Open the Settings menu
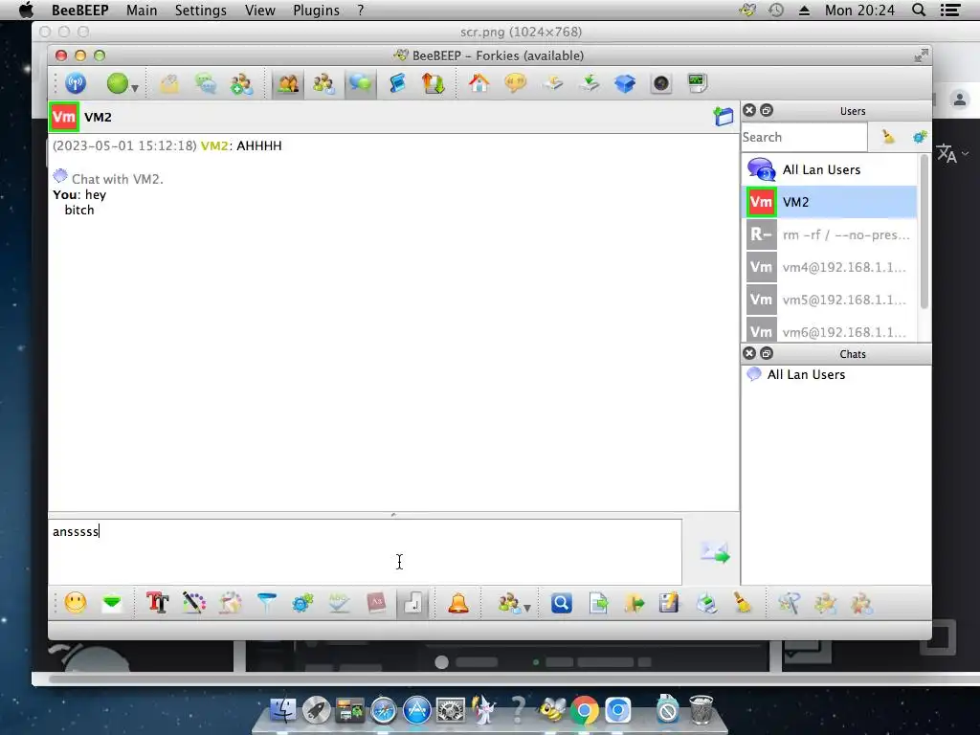Viewport: 980px width, 735px height. pos(201,10)
